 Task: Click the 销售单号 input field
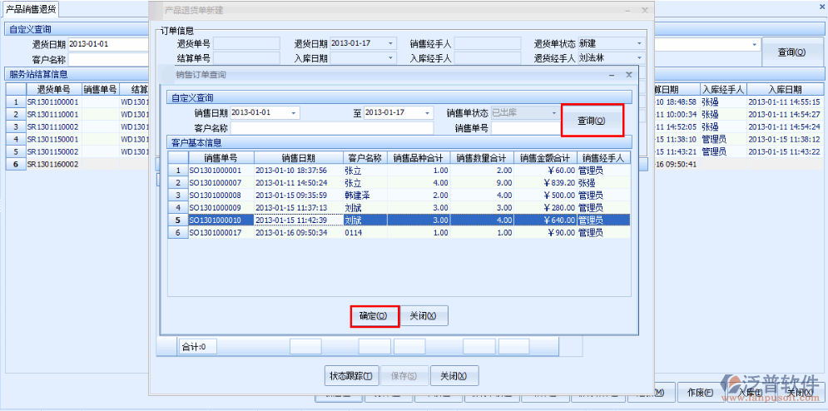[x=524, y=128]
